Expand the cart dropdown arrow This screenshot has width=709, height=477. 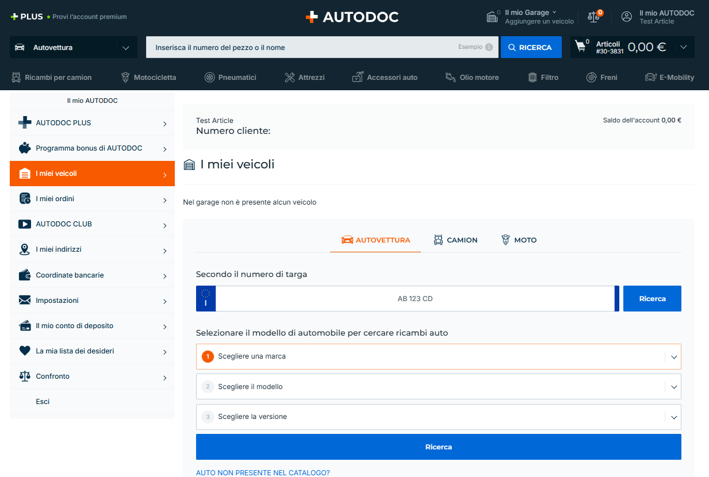[x=683, y=47]
